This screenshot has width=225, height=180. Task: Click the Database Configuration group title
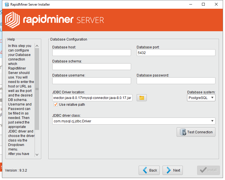69,39
